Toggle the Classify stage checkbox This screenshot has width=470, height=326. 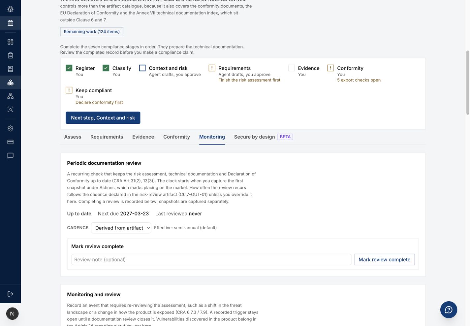tap(106, 68)
